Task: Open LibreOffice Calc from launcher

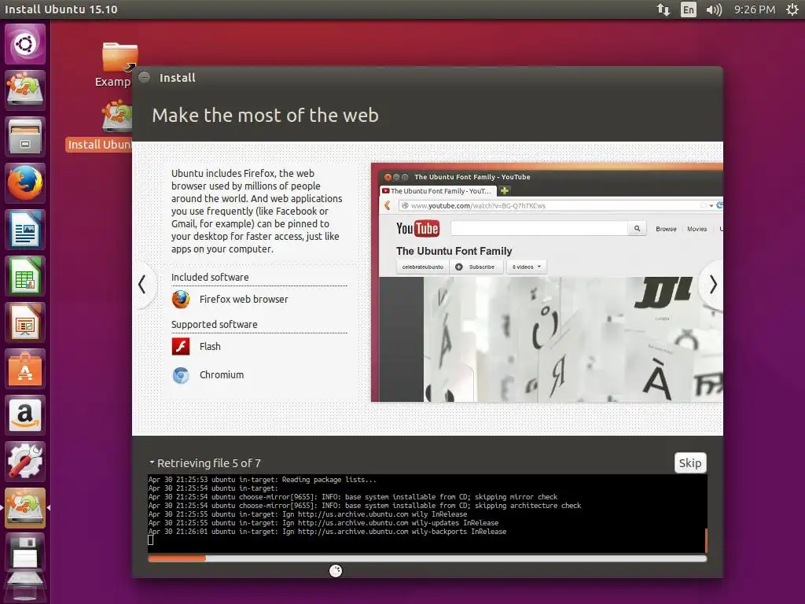Action: [24, 276]
